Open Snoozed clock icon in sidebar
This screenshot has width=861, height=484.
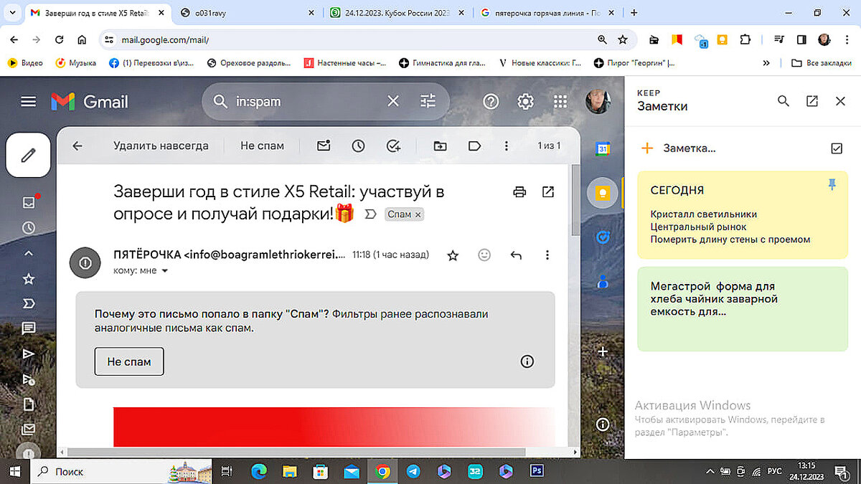pos(29,228)
